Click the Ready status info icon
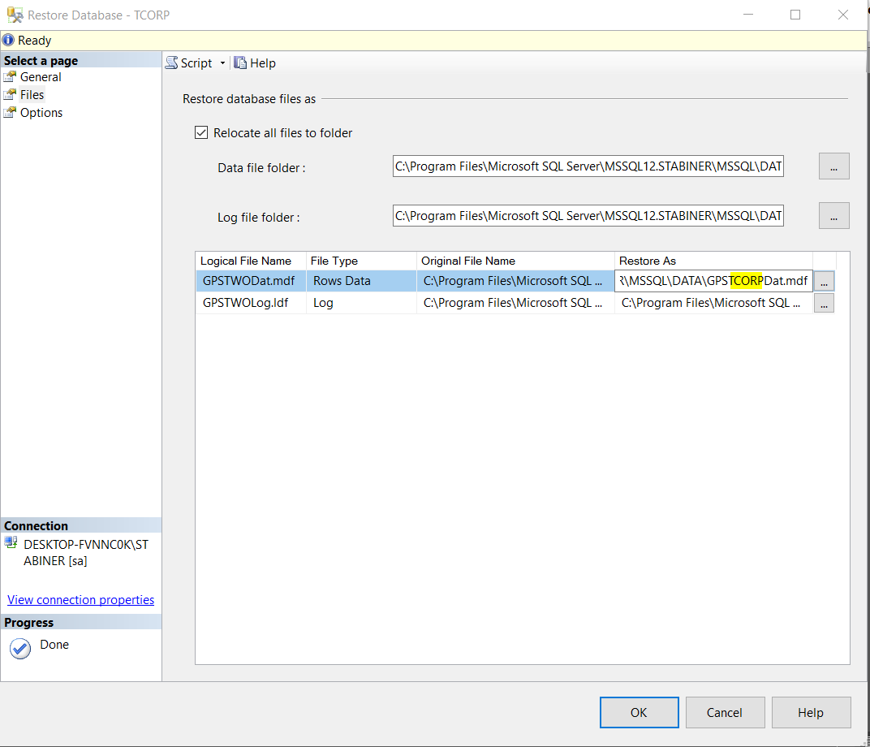Viewport: 870px width, 747px height. pos(7,40)
